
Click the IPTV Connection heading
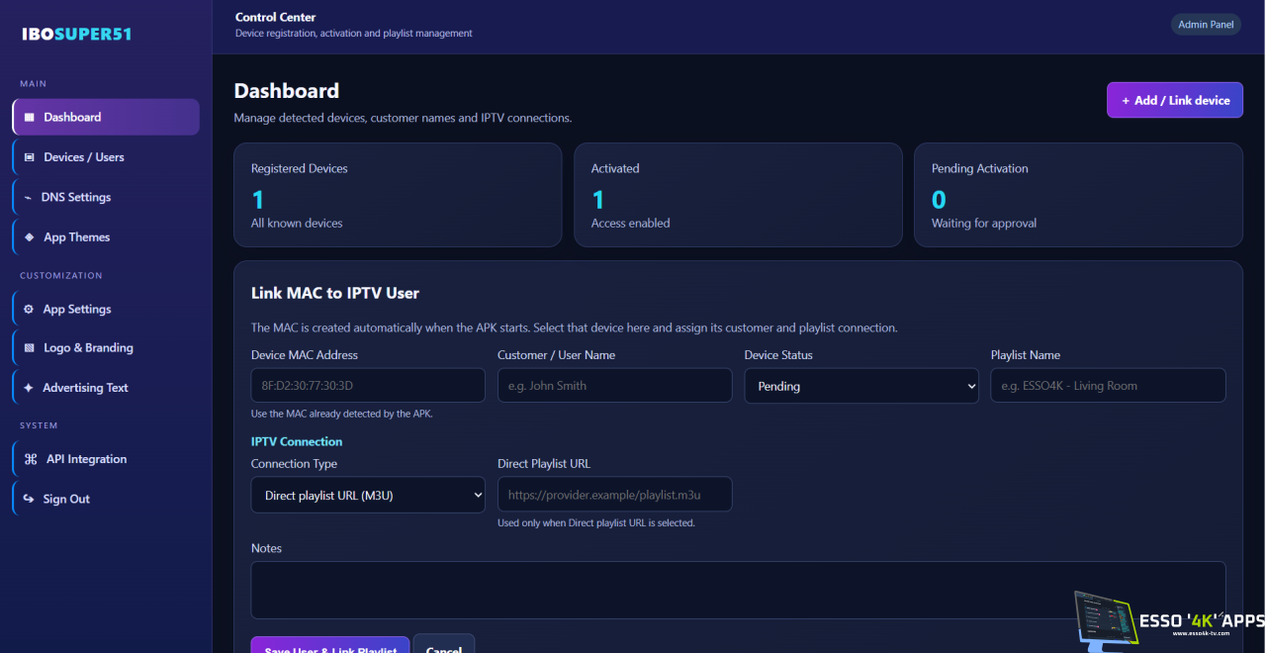pos(297,441)
